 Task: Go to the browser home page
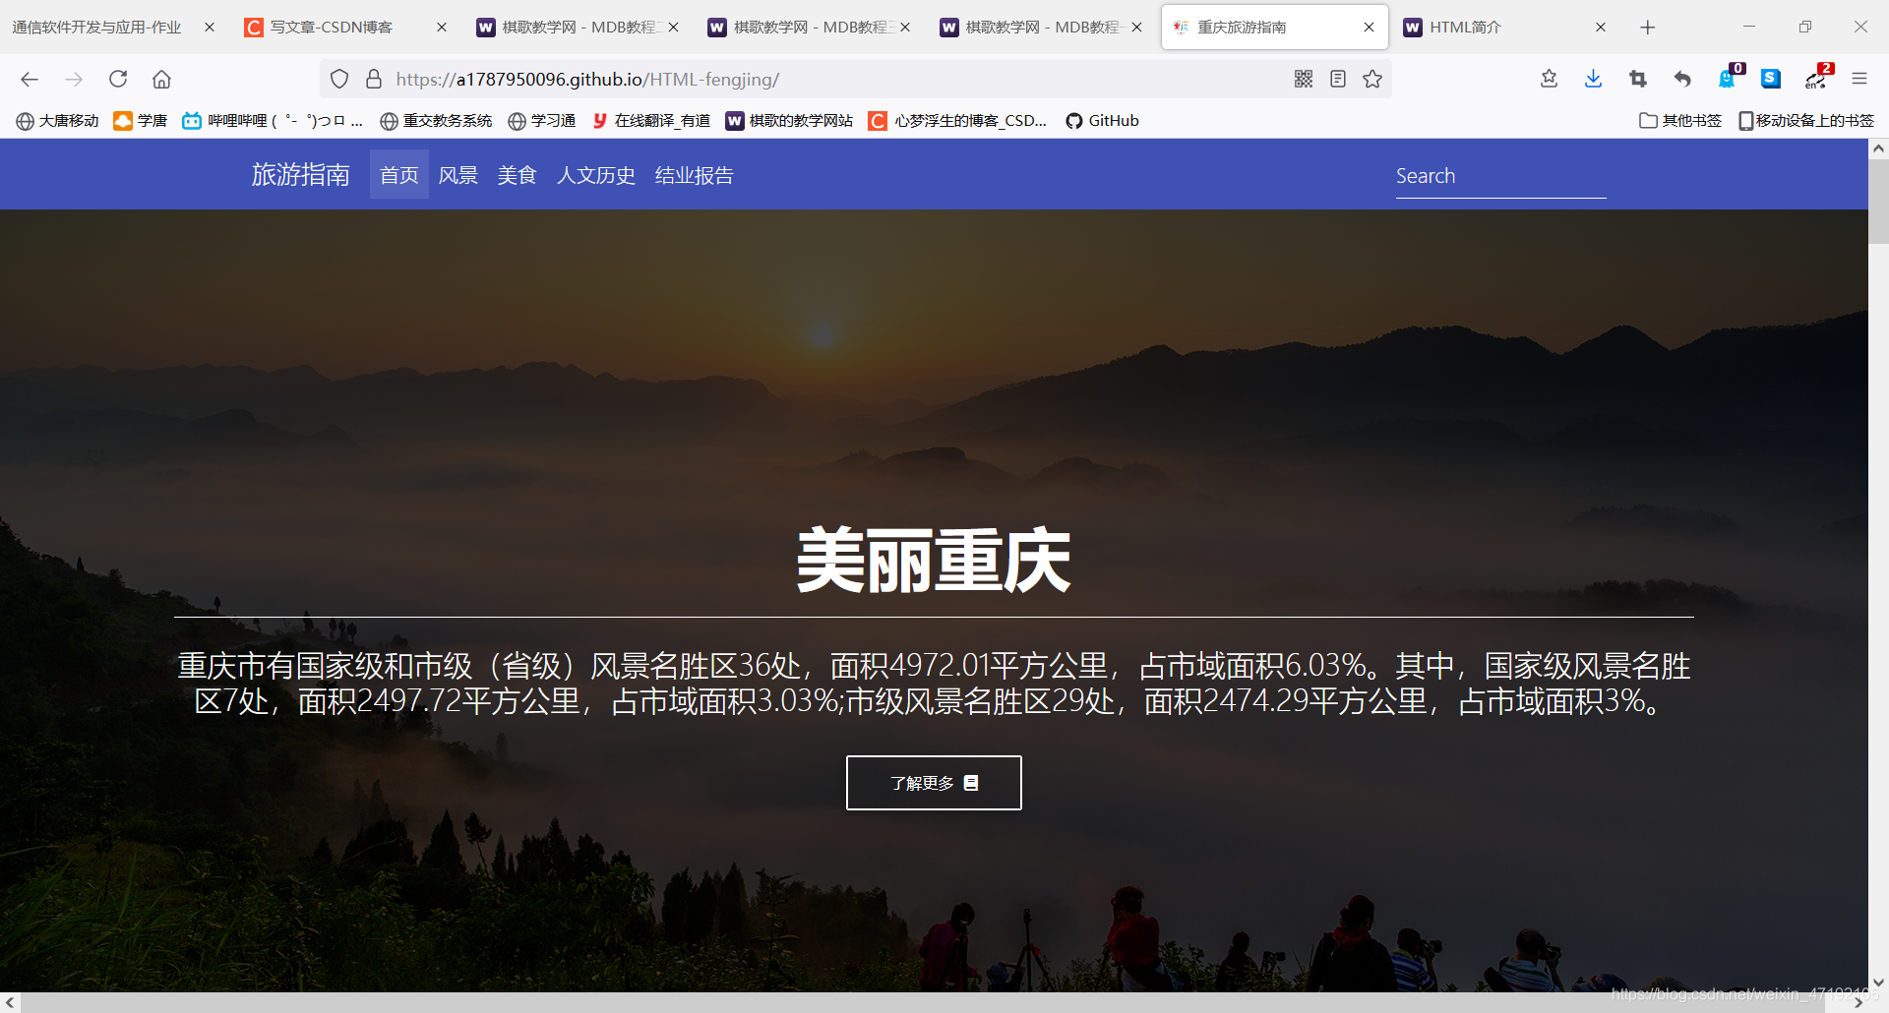click(x=161, y=80)
